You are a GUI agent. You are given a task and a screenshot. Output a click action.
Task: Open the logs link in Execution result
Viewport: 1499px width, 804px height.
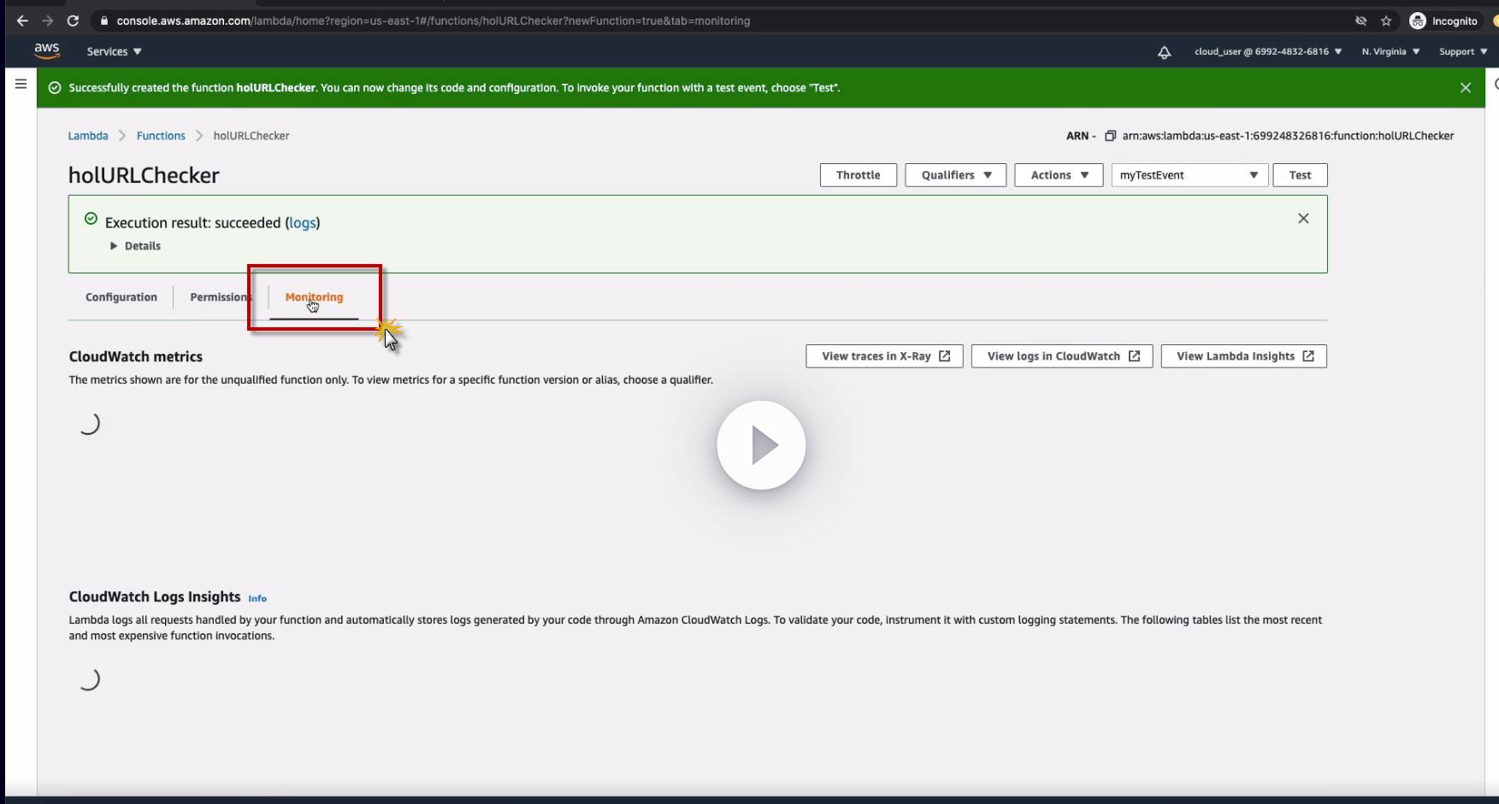point(303,223)
